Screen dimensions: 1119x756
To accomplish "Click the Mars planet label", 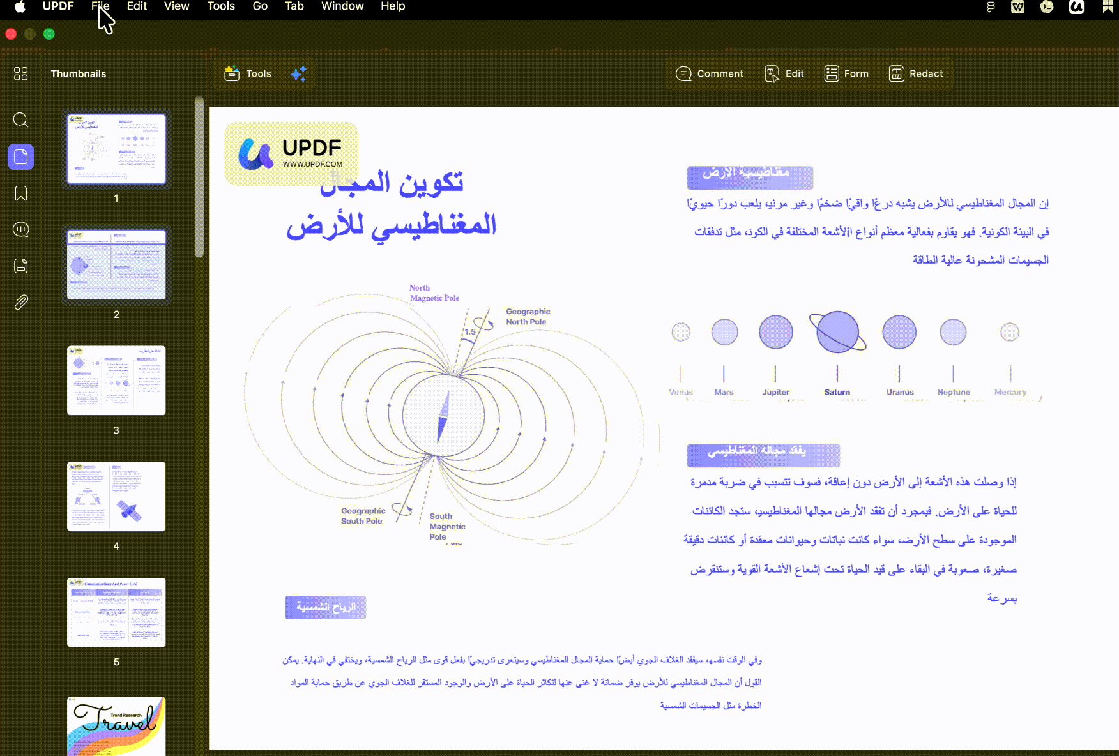I will (724, 392).
